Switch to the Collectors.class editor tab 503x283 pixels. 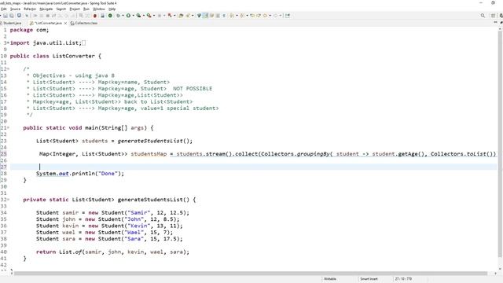[x=84, y=23]
